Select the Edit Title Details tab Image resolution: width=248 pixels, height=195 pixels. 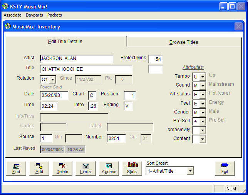pyautogui.click(x=65, y=42)
